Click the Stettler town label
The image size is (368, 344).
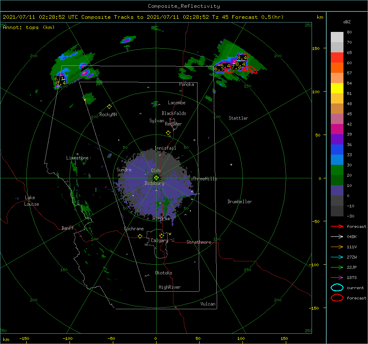(x=238, y=118)
